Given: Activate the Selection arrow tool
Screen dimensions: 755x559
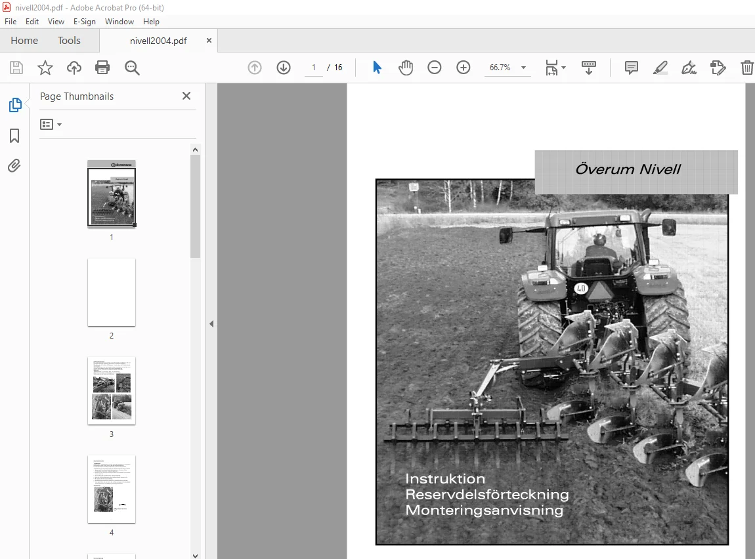Looking at the screenshot, I should point(377,68).
